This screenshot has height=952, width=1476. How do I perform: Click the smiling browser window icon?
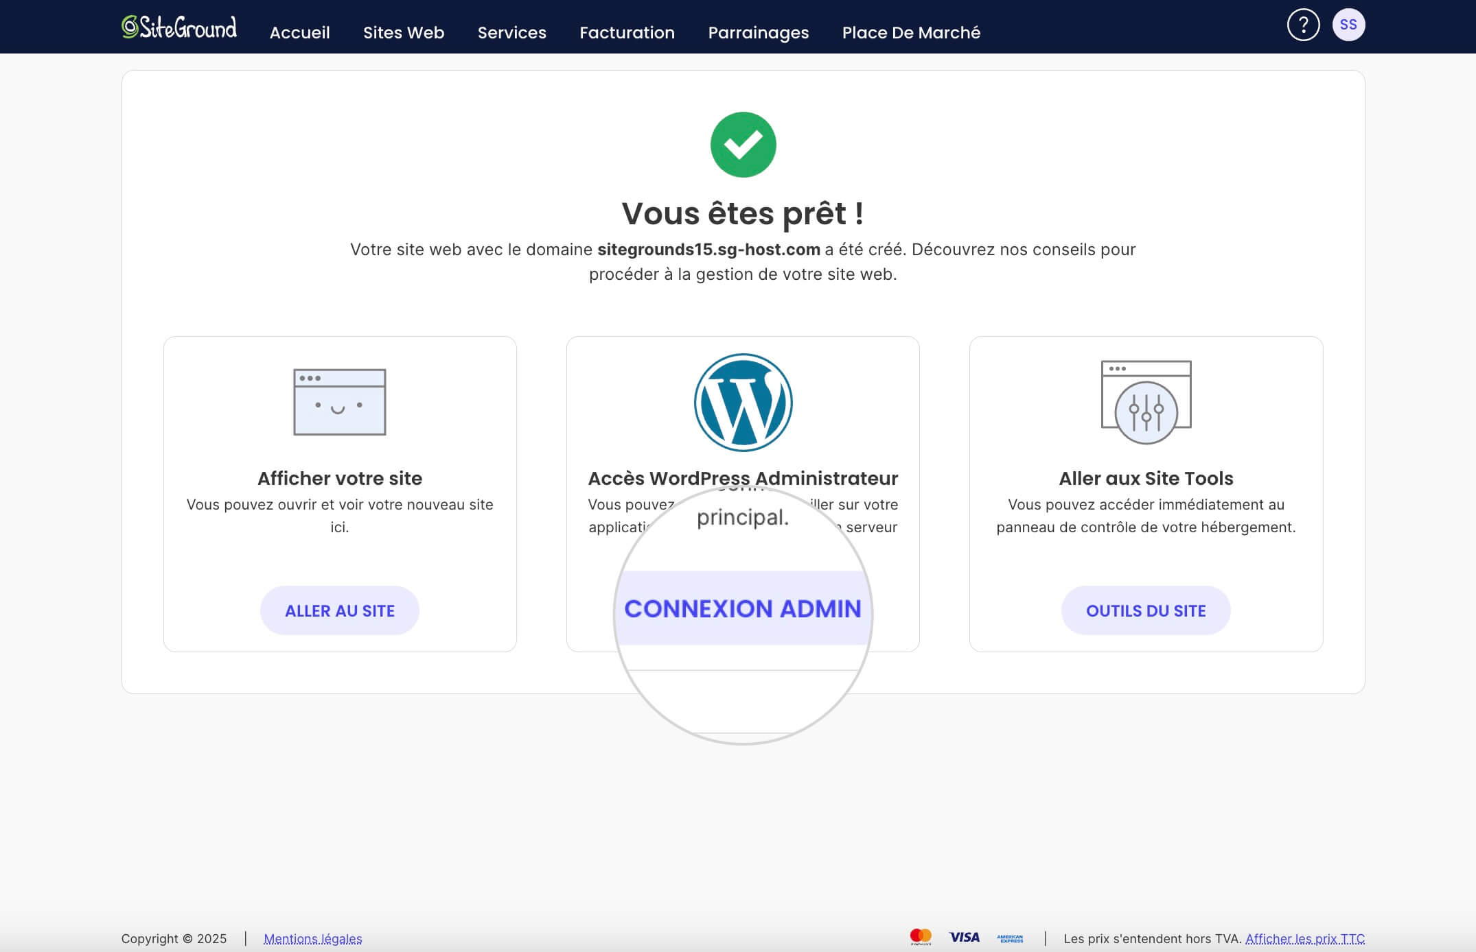pos(340,402)
